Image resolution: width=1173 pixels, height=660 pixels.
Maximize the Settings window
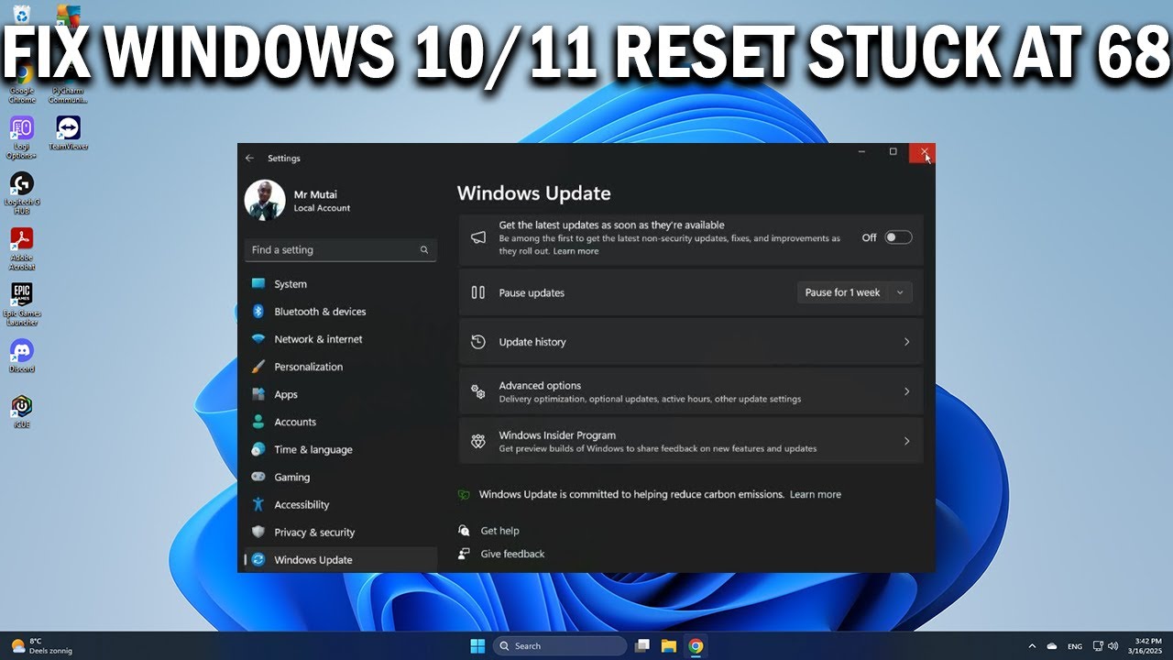point(893,152)
